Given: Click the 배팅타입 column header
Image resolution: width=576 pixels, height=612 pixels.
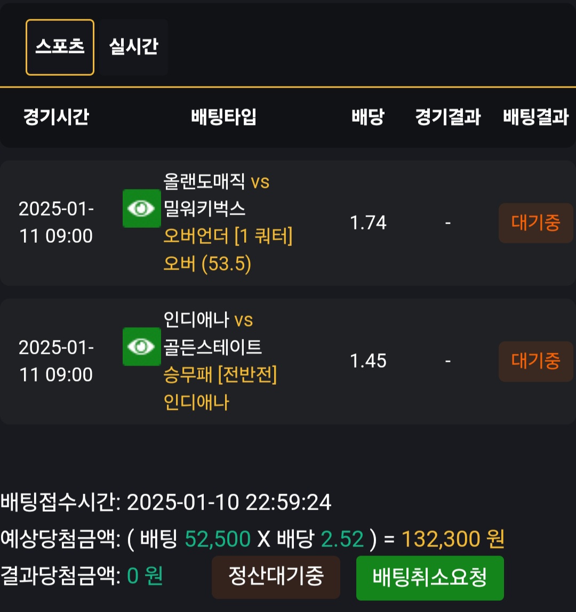Looking at the screenshot, I should point(224,117).
